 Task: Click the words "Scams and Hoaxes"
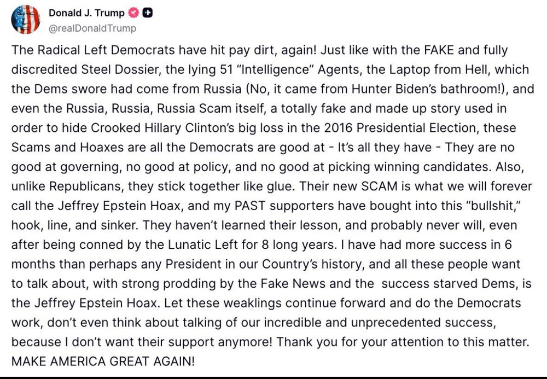click(67, 148)
